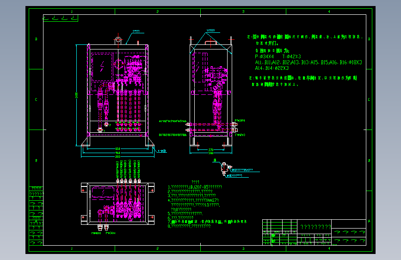
Task: Select the vertical 1400 height dimension
Action: 76,95
